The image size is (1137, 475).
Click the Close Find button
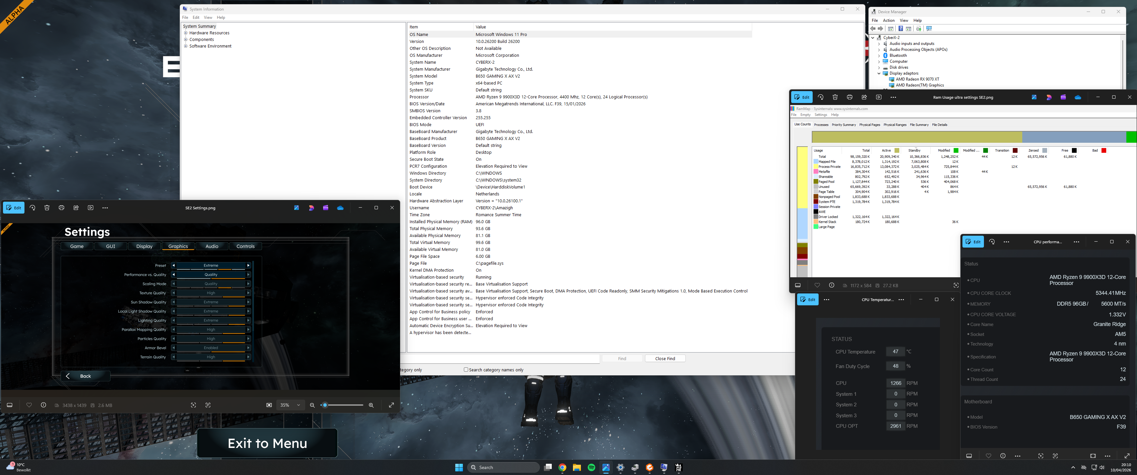665,359
